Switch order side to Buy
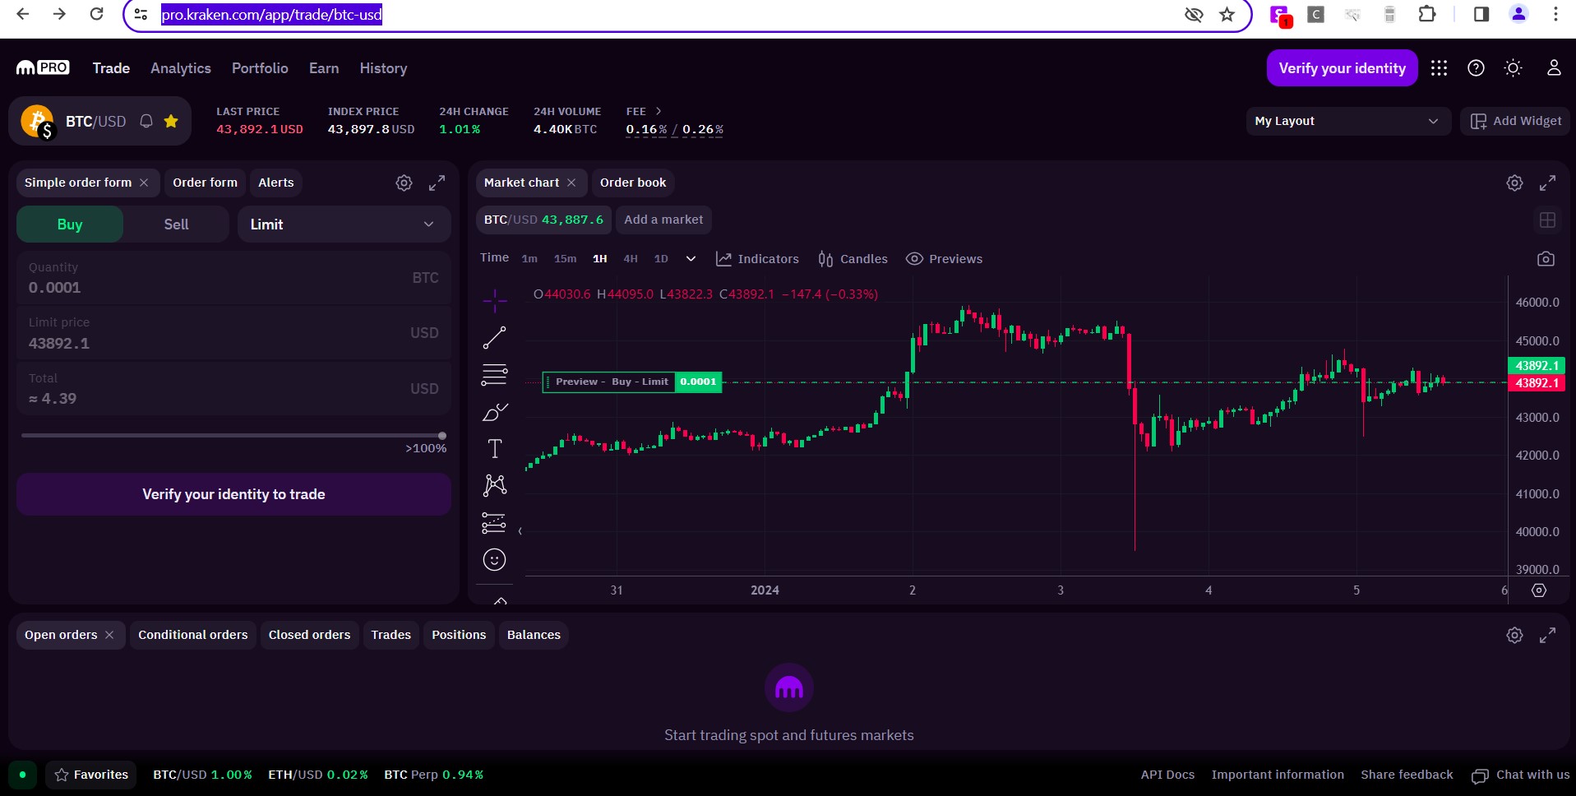 coord(70,224)
